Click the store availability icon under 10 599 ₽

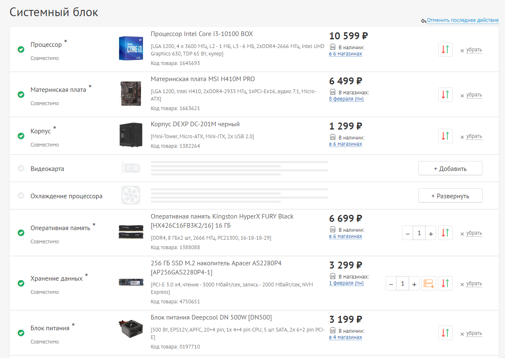[x=333, y=47]
